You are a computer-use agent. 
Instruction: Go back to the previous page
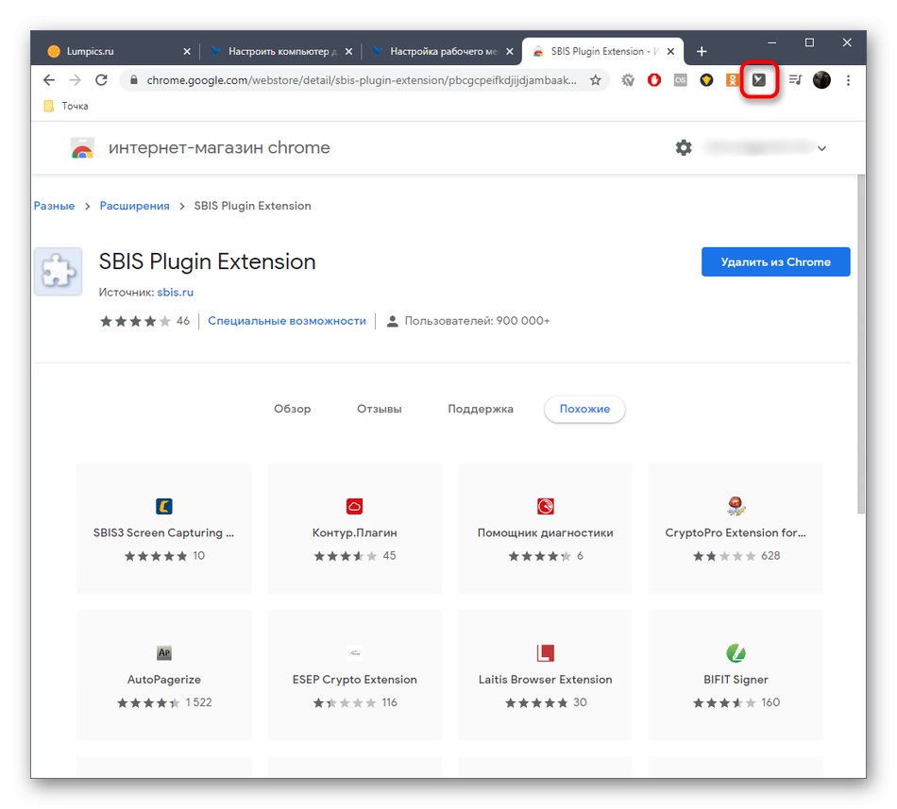[x=49, y=80]
